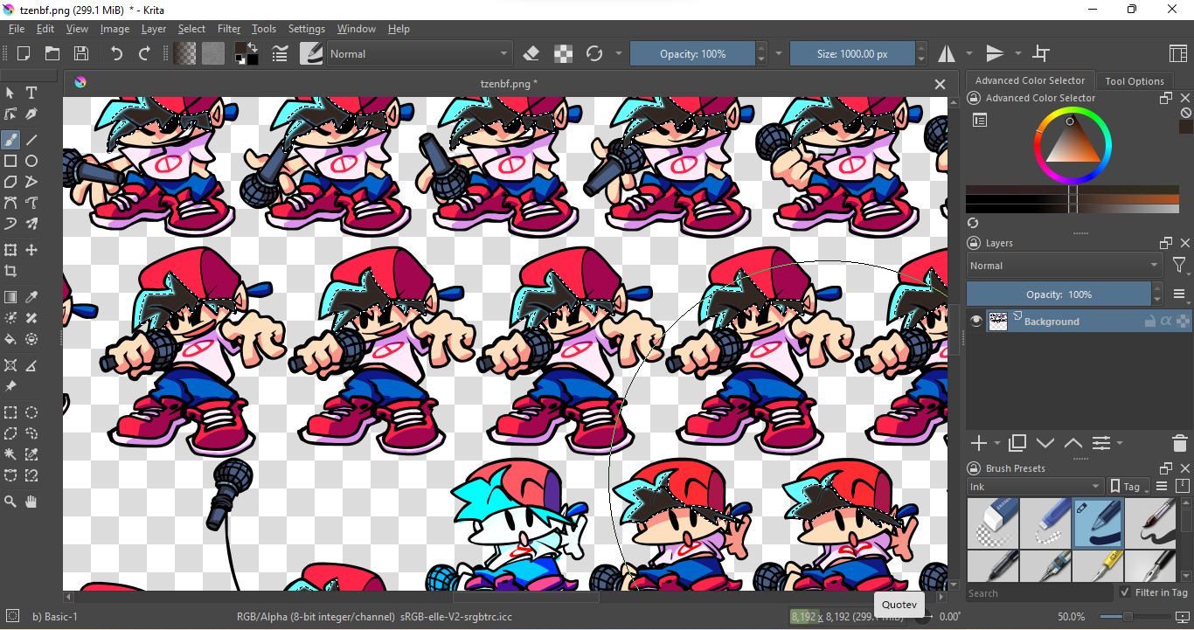Open the layer blending mode dropdown
This screenshot has height=630, width=1194.
tap(1064, 266)
